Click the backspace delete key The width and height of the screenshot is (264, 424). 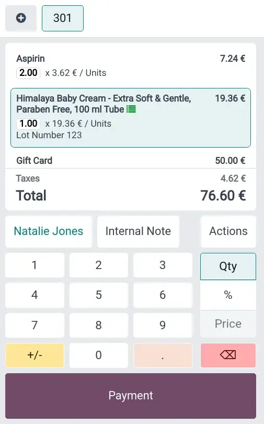228,355
